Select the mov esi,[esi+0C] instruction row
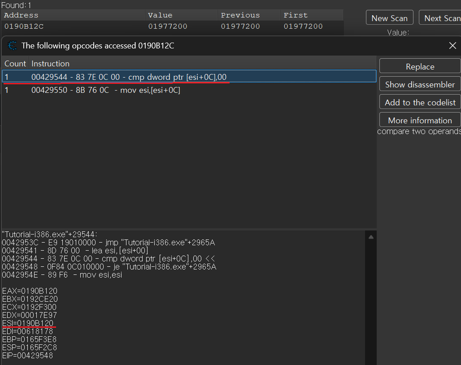Image resolution: width=461 pixels, height=365 pixels. click(105, 90)
